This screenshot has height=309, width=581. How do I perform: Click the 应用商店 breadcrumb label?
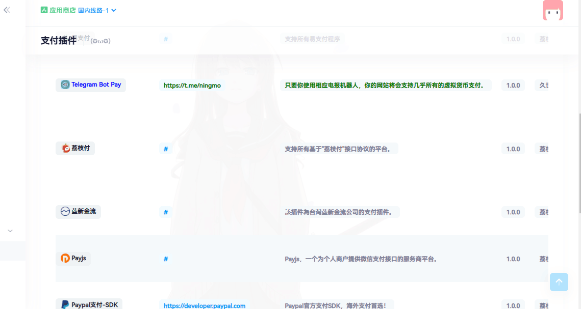(x=63, y=10)
